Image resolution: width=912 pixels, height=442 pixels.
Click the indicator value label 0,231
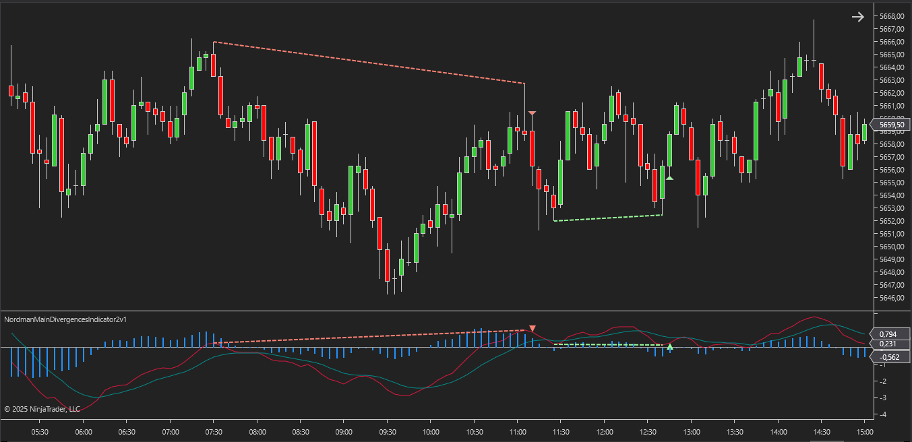(x=890, y=344)
